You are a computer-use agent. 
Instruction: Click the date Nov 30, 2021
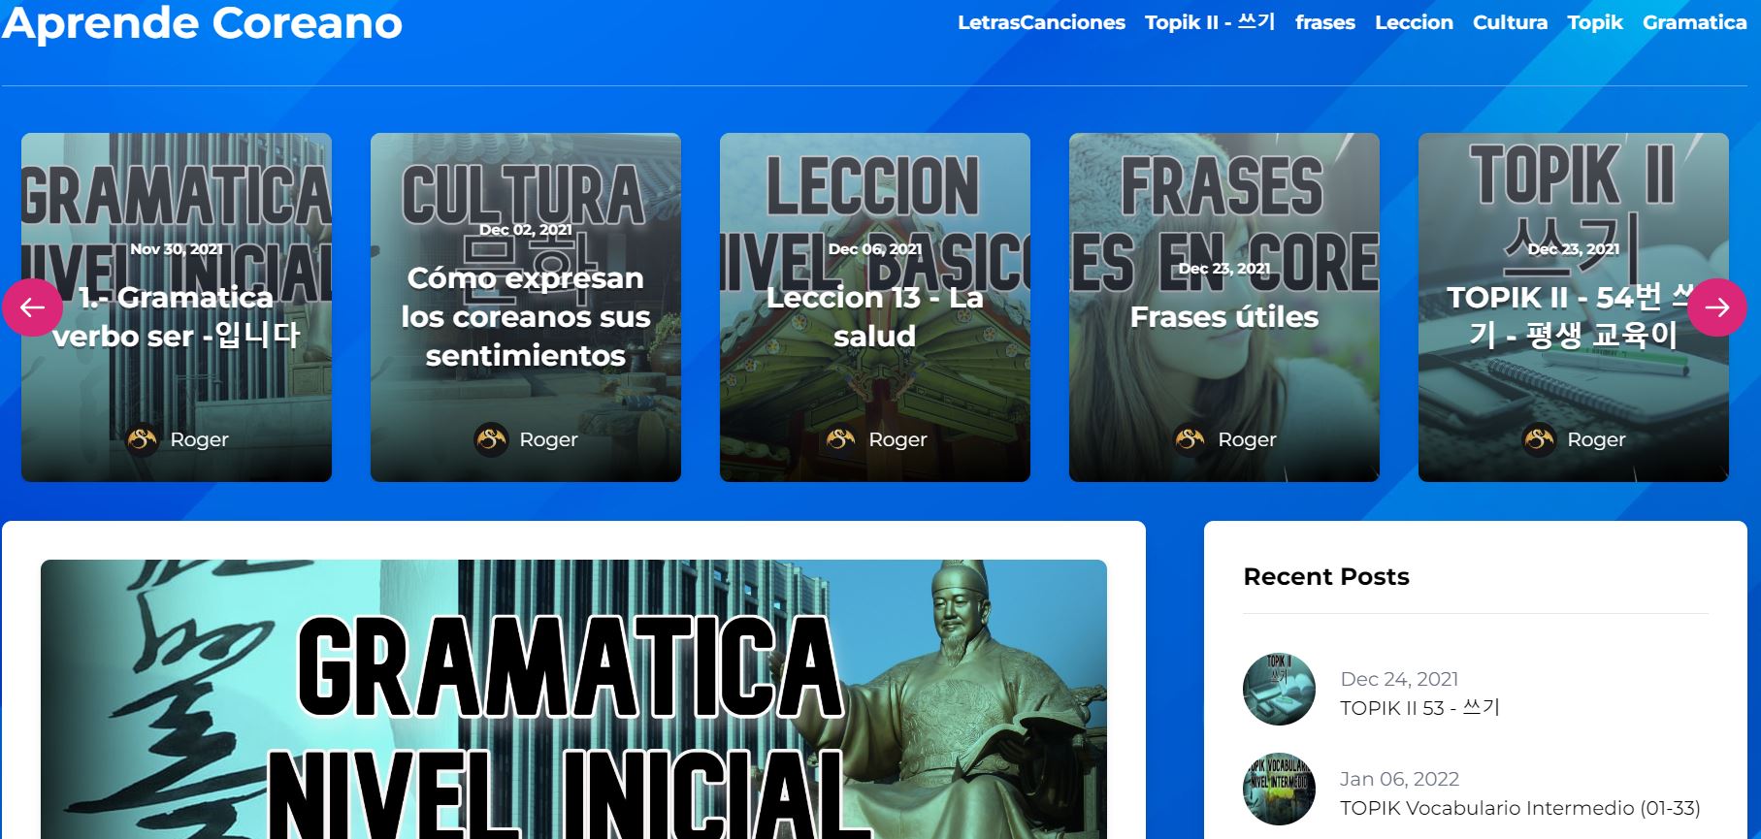pos(177,249)
